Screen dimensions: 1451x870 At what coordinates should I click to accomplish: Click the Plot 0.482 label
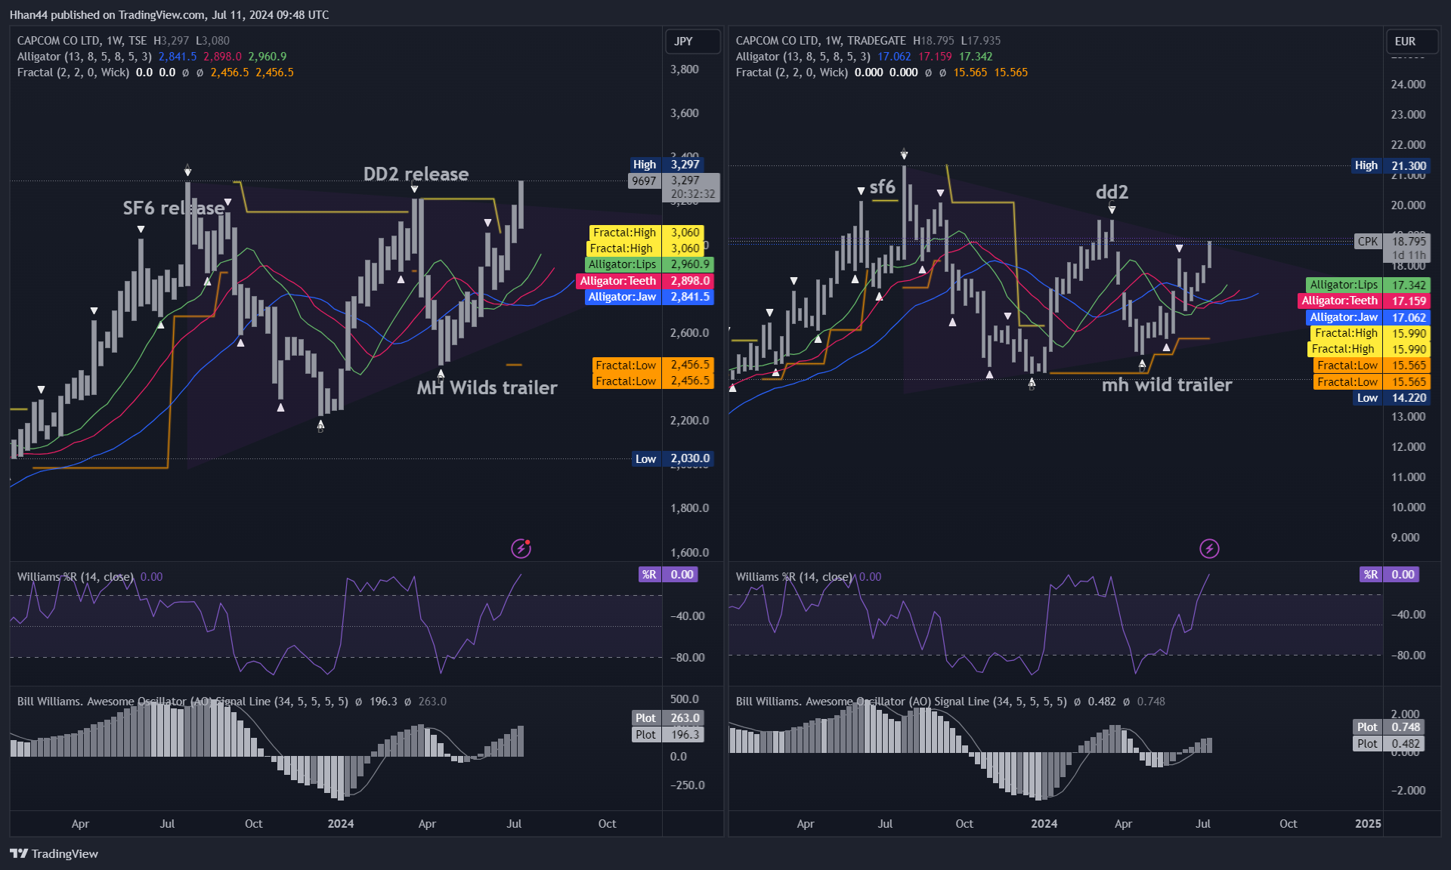pos(1389,744)
